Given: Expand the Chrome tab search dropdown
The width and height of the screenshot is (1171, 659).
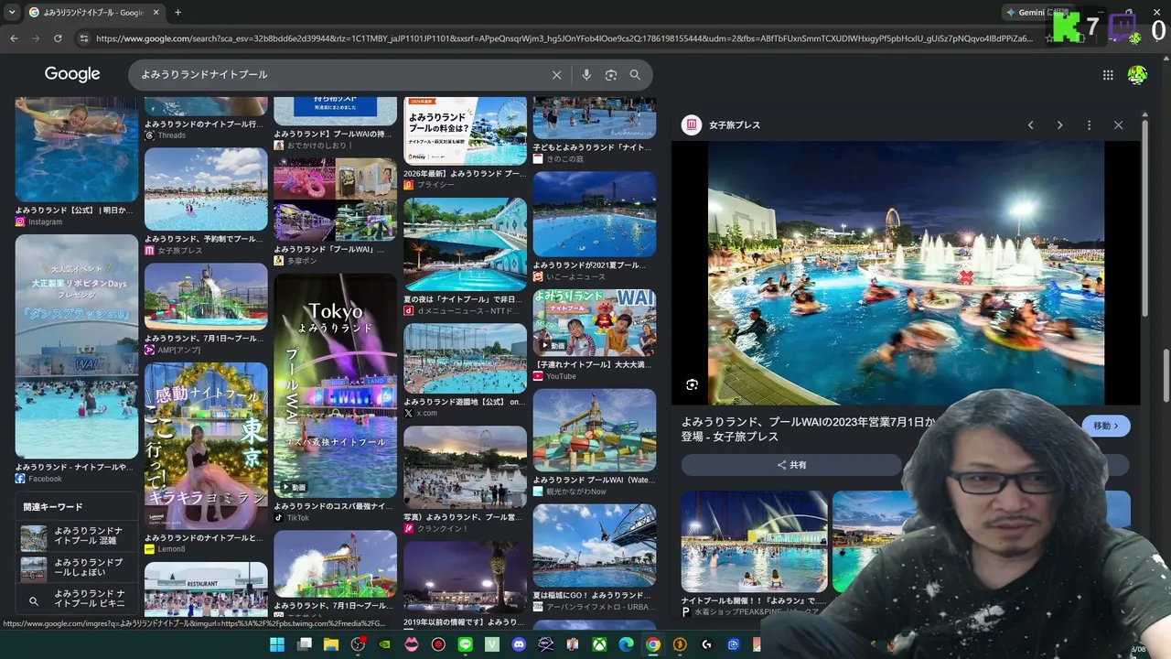Looking at the screenshot, I should [12, 13].
